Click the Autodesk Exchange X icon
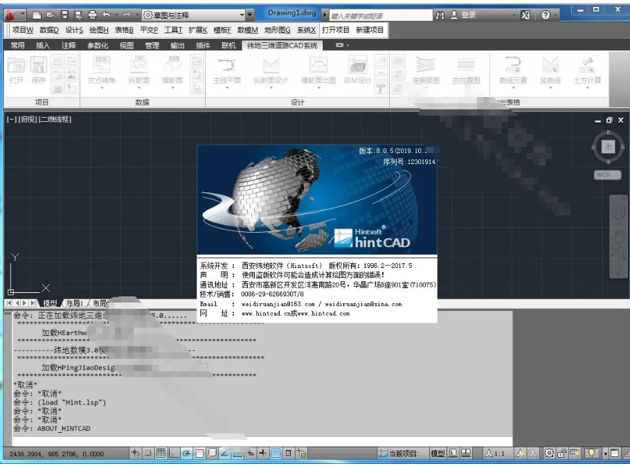This screenshot has height=466, width=630. [525, 15]
